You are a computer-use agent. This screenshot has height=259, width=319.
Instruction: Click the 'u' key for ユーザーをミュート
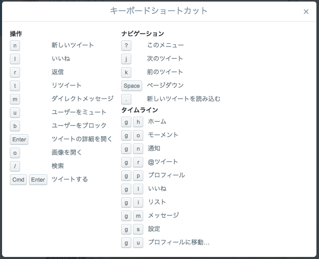click(x=15, y=112)
